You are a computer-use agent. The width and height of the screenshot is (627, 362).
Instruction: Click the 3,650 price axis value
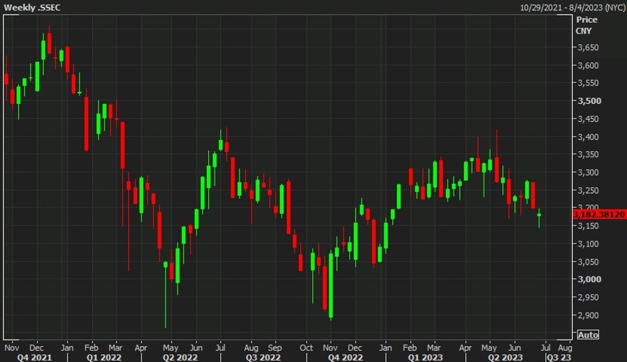pos(588,47)
